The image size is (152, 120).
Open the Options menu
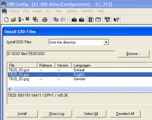coord(72,11)
